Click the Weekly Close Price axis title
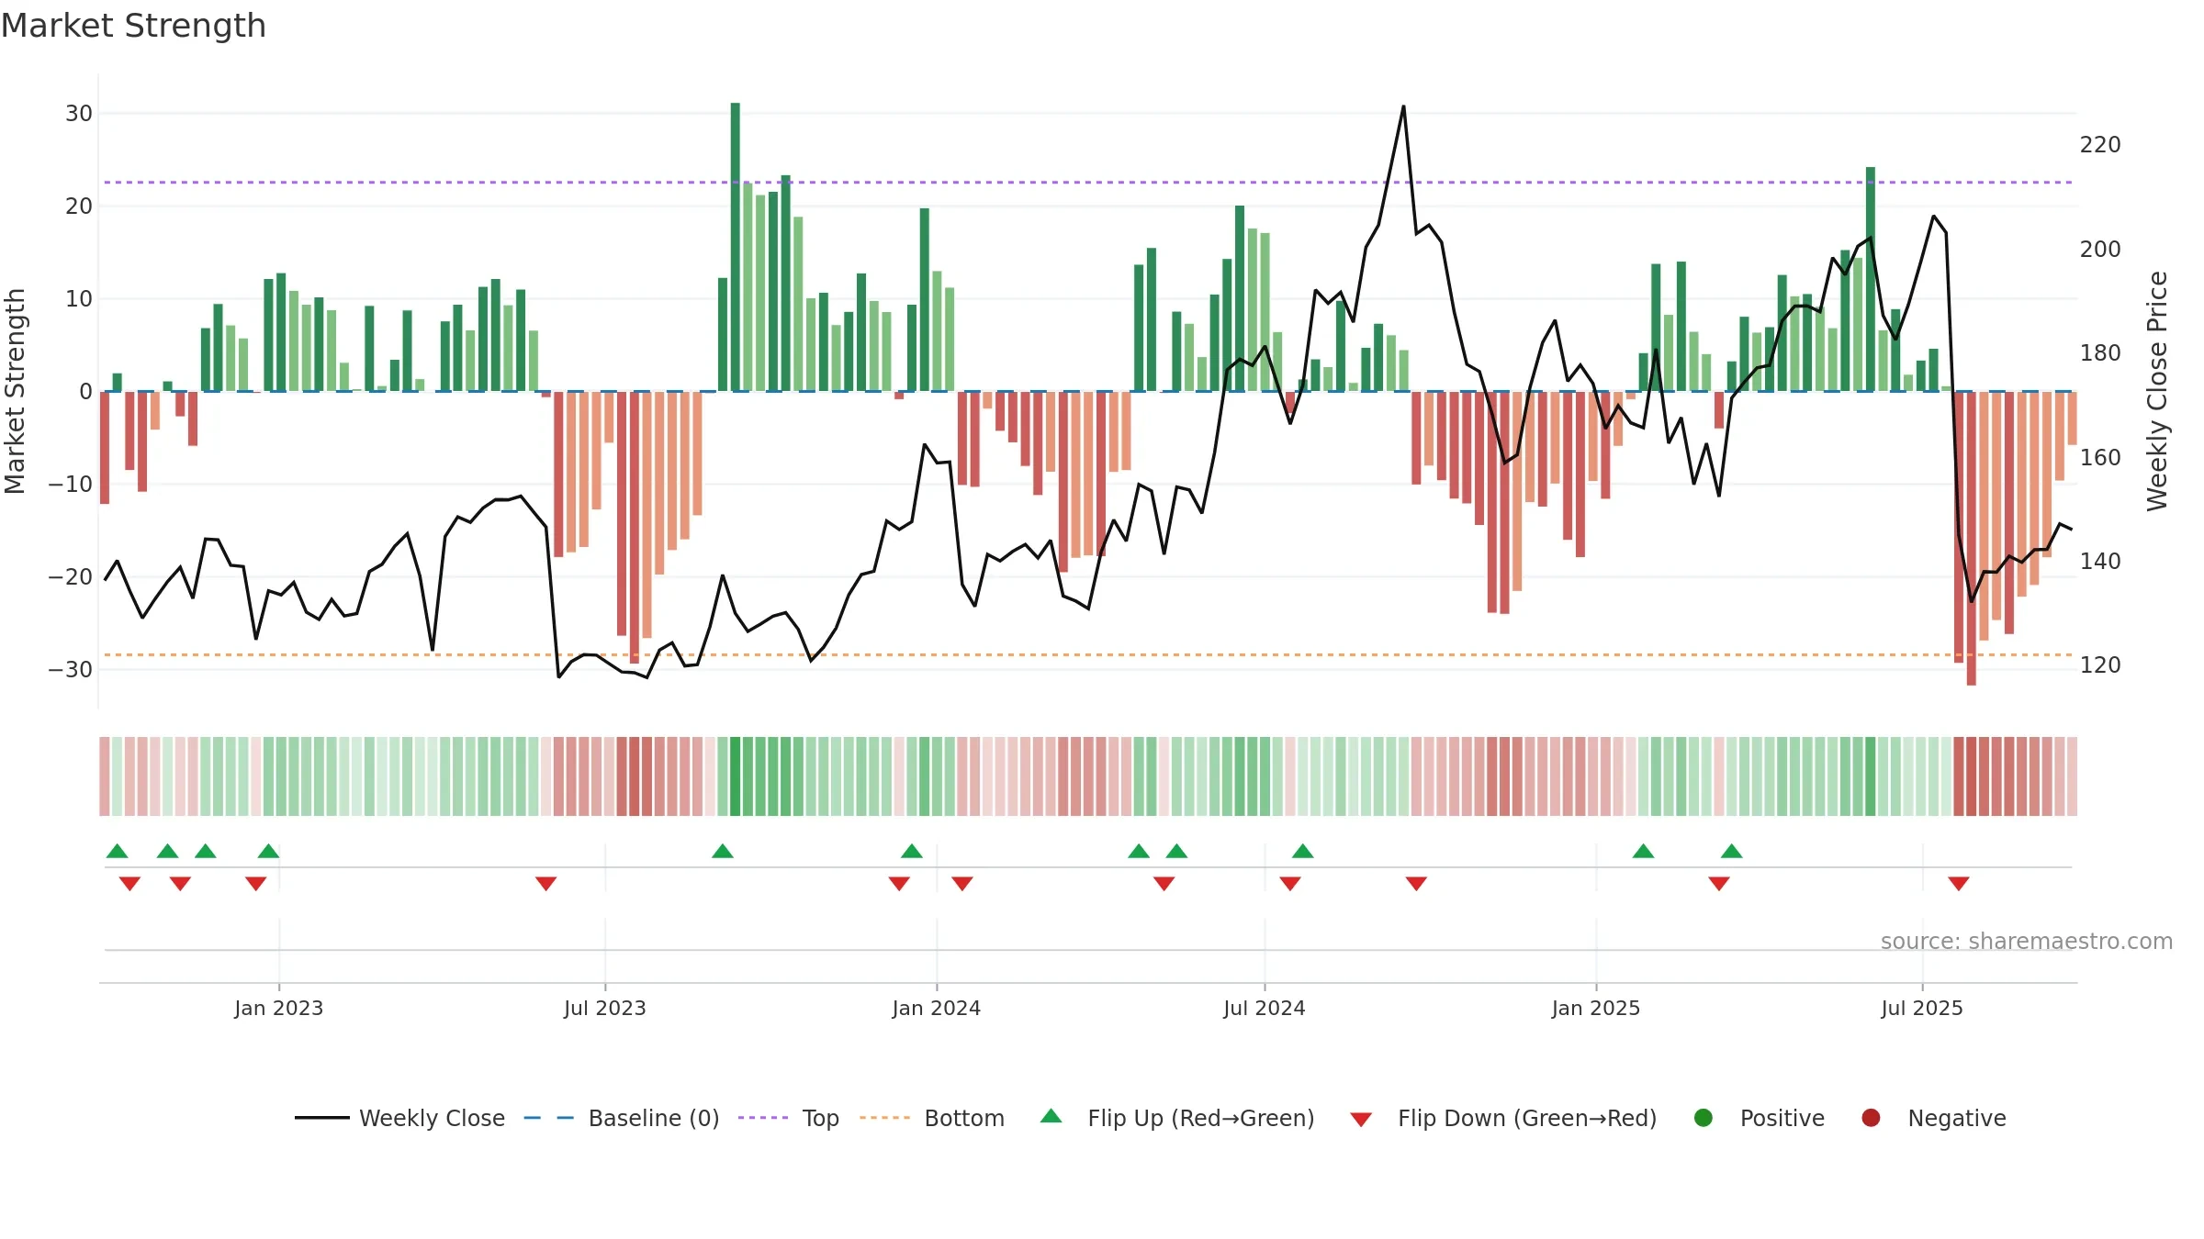 [x=2157, y=391]
